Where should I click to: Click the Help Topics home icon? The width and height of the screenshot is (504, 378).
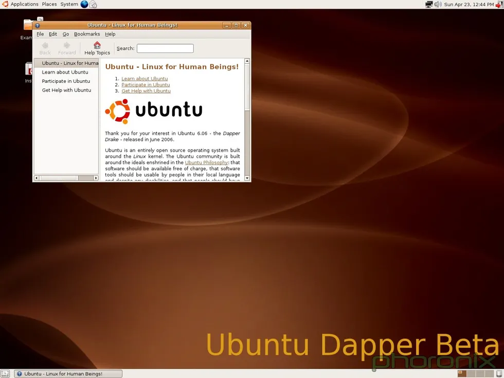pyautogui.click(x=97, y=45)
